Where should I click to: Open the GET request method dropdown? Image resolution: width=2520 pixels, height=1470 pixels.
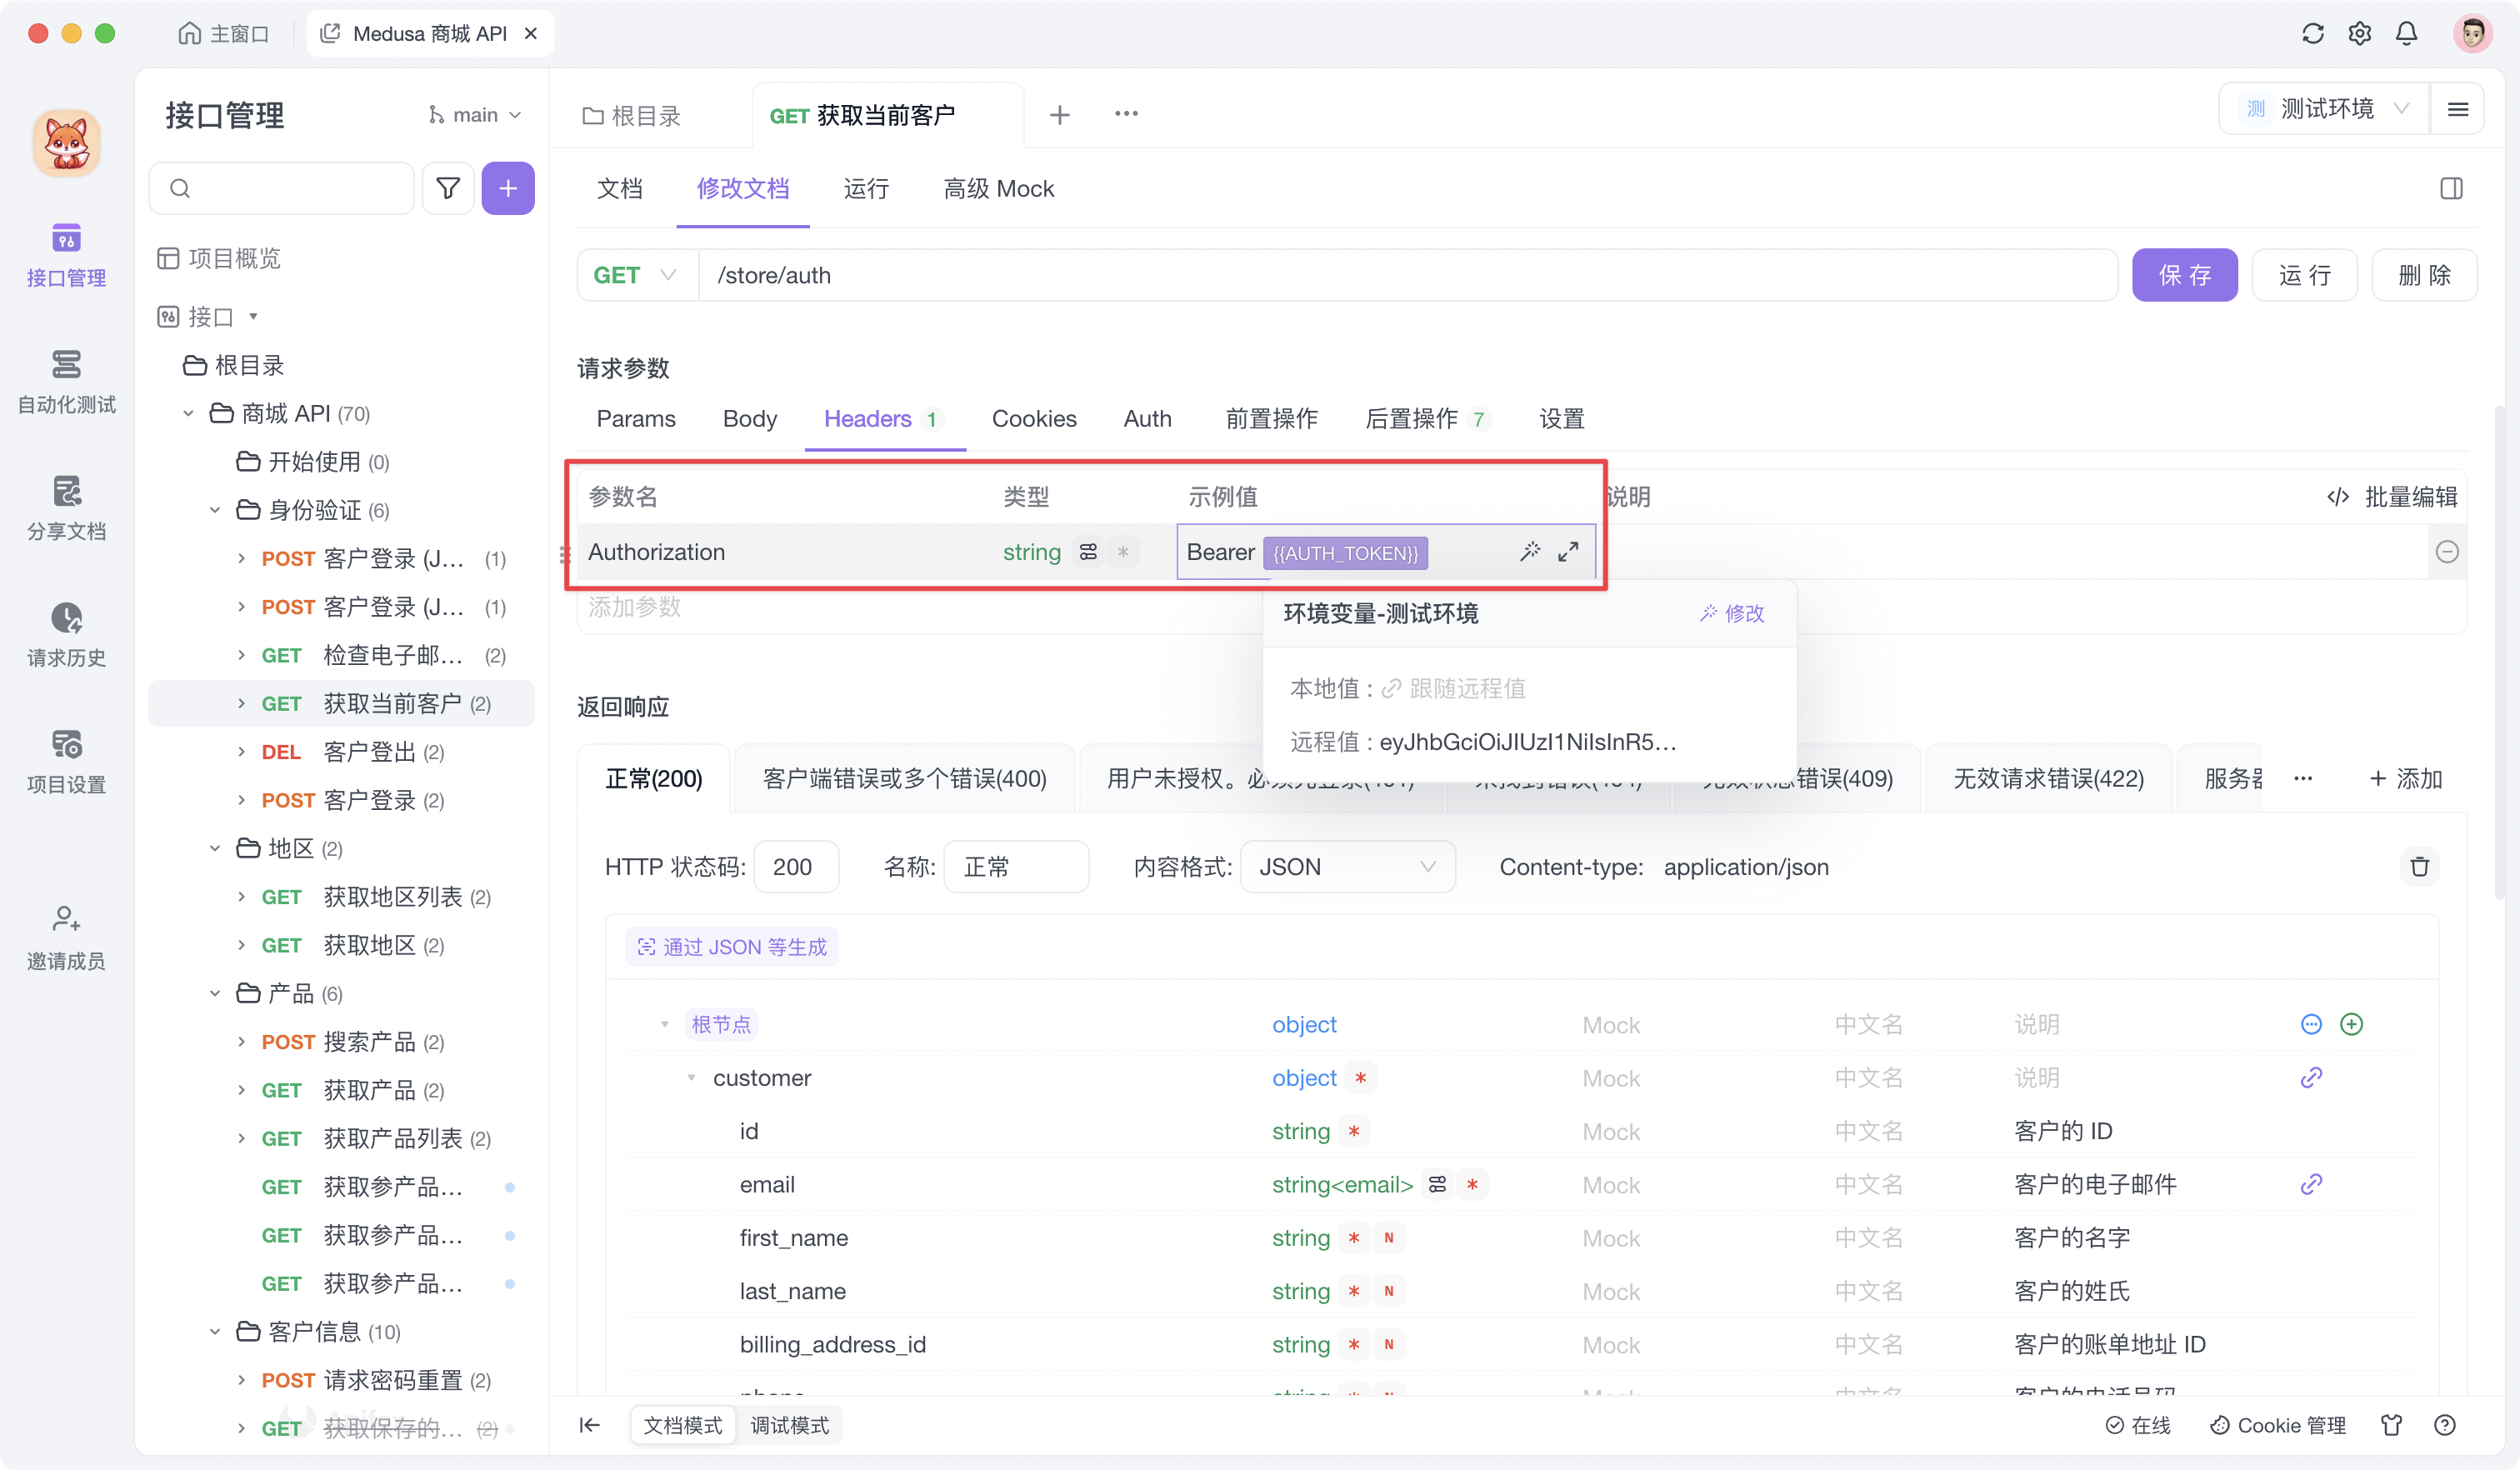636,275
